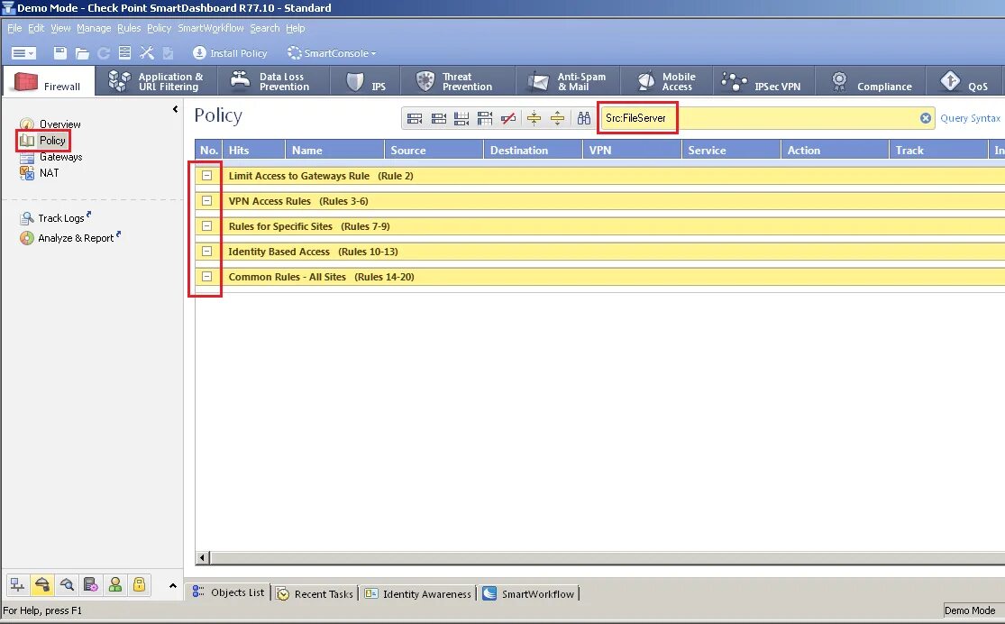Click the Verify Policy checkmark document icon

(x=168, y=53)
